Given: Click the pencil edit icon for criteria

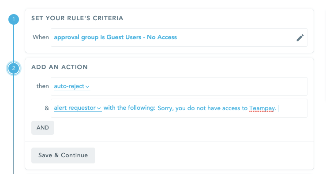Looking at the screenshot, I should point(300,37).
